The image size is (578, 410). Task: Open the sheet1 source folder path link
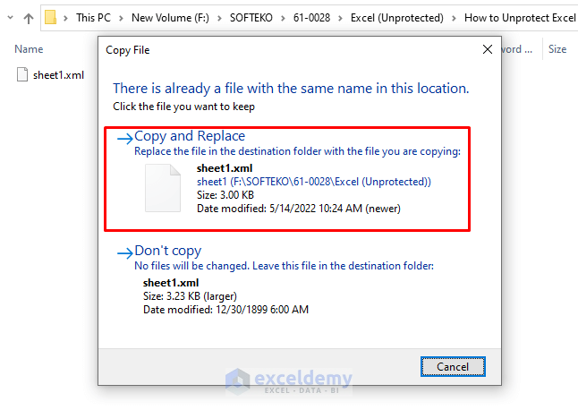tap(314, 182)
